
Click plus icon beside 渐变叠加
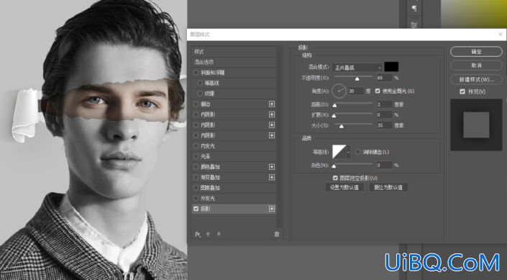tap(272, 177)
